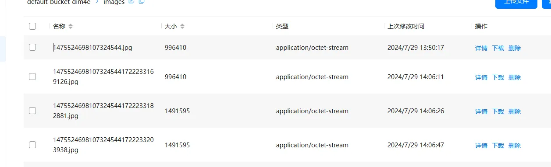Toggle the select-all checkbox in header
The image size is (551, 167).
pyautogui.click(x=32, y=26)
